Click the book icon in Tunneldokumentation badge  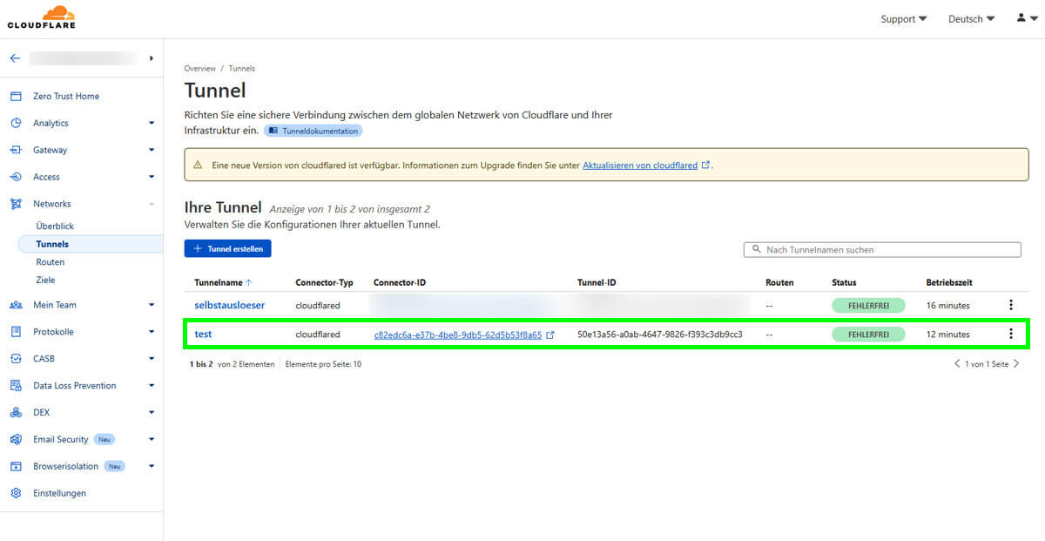click(x=273, y=131)
